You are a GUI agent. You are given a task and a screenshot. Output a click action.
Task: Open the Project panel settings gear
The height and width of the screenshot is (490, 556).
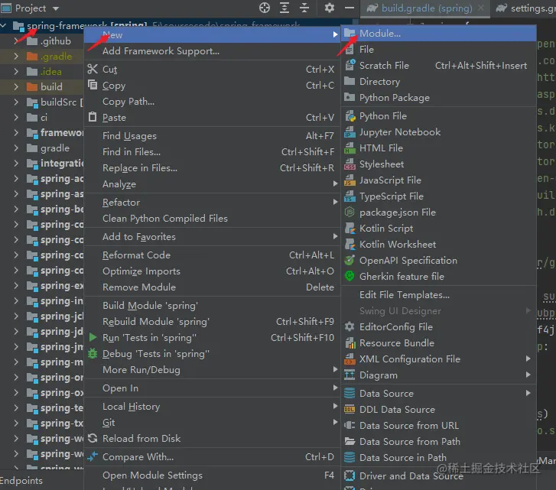(330, 8)
